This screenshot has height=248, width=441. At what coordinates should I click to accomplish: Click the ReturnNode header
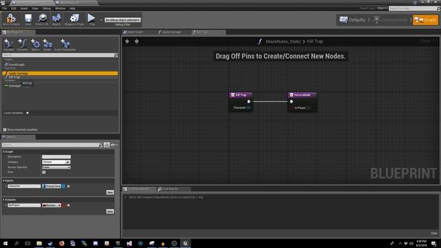(302, 95)
